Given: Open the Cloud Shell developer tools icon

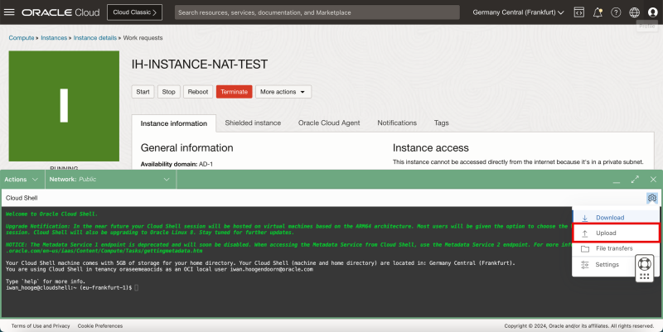Looking at the screenshot, I should tap(578, 12).
